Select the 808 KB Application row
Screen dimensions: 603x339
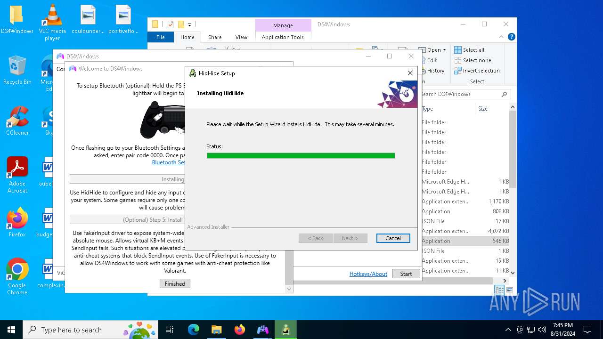click(x=465, y=211)
